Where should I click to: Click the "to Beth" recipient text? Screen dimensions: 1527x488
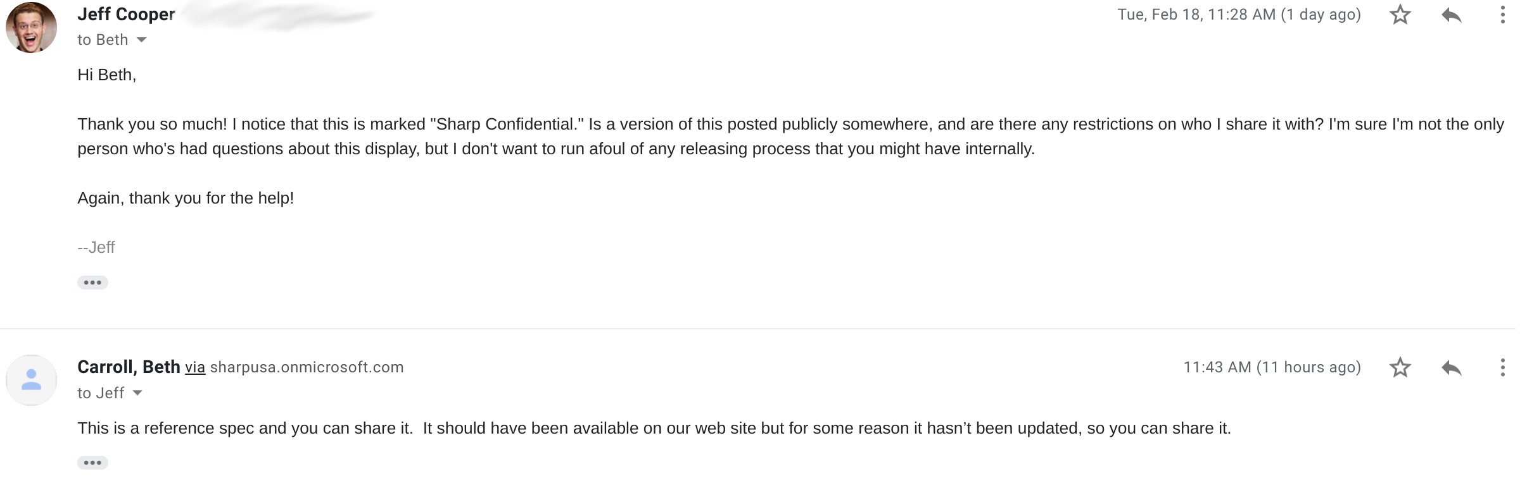(103, 40)
